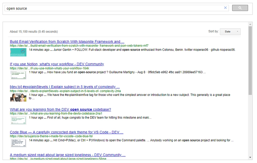This screenshot has width=257, height=163.
Task: Open 'Code Blue' dark theme result link
Action: [66, 132]
